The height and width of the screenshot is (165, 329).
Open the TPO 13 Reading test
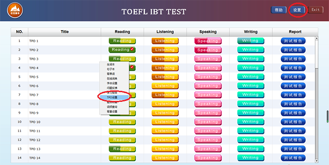pos(122,149)
